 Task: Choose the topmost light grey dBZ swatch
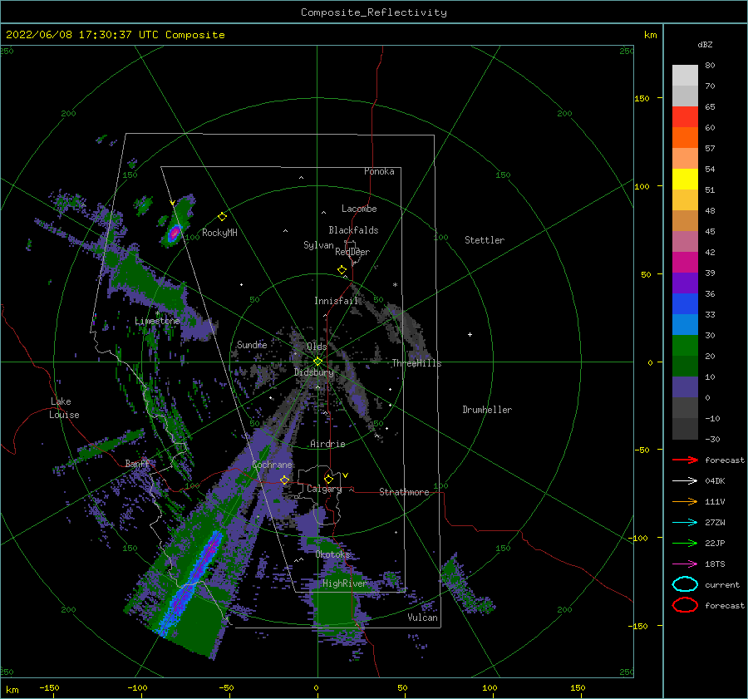pos(685,75)
